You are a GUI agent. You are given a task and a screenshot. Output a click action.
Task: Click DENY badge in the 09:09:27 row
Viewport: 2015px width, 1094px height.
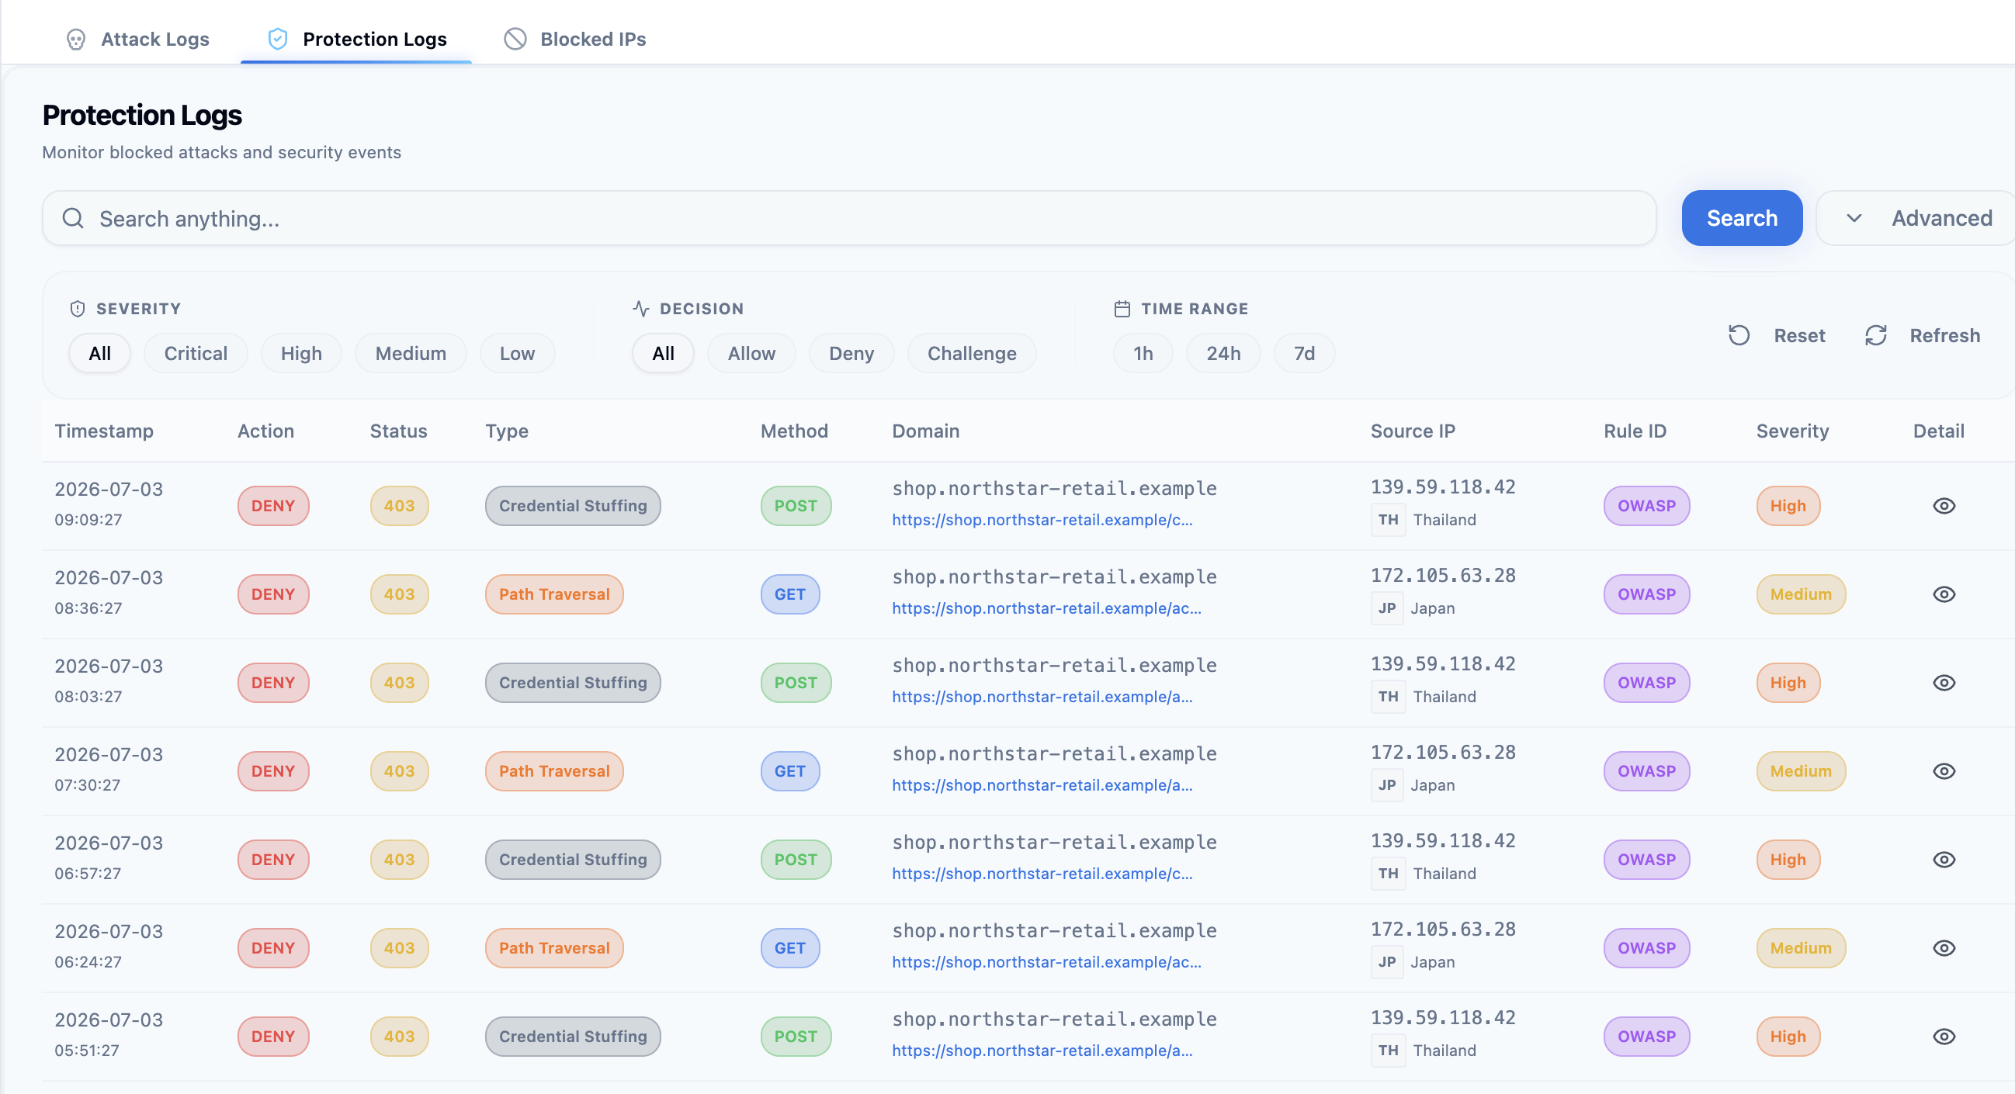pyautogui.click(x=273, y=506)
